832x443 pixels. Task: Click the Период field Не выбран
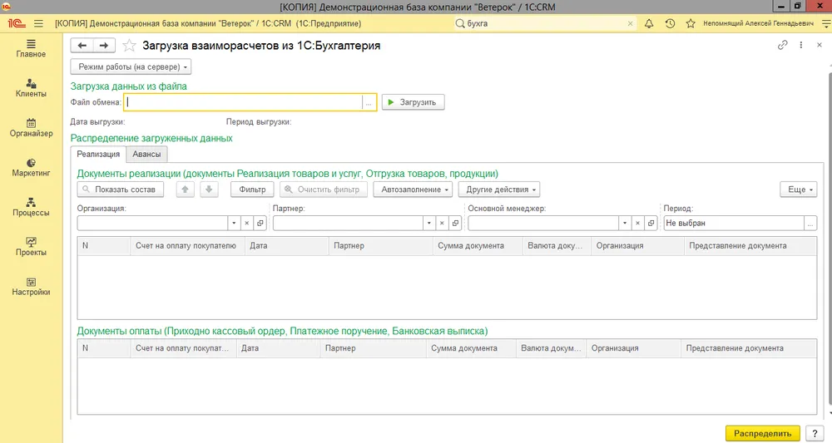734,223
